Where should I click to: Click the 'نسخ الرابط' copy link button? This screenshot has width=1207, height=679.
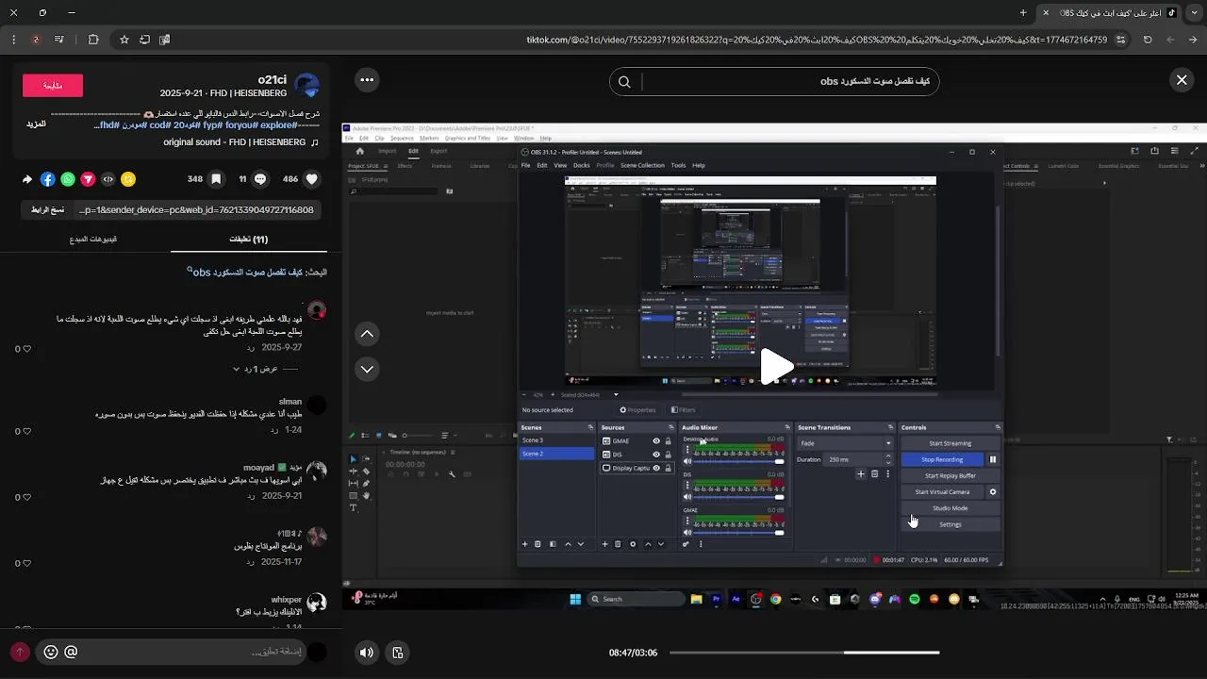coord(45,209)
